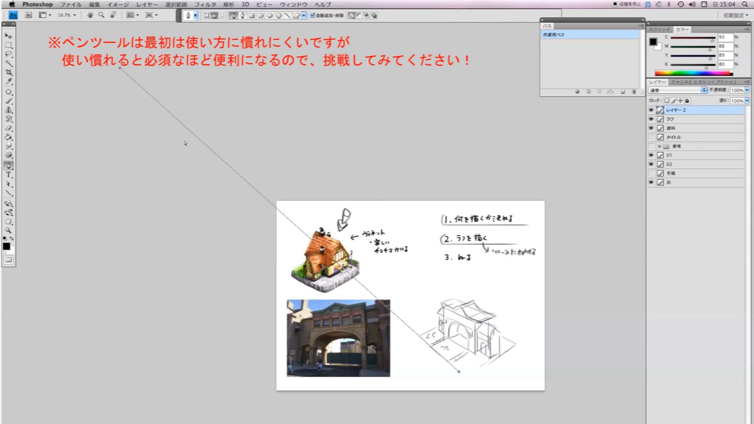Open the イメージ menu

click(118, 4)
